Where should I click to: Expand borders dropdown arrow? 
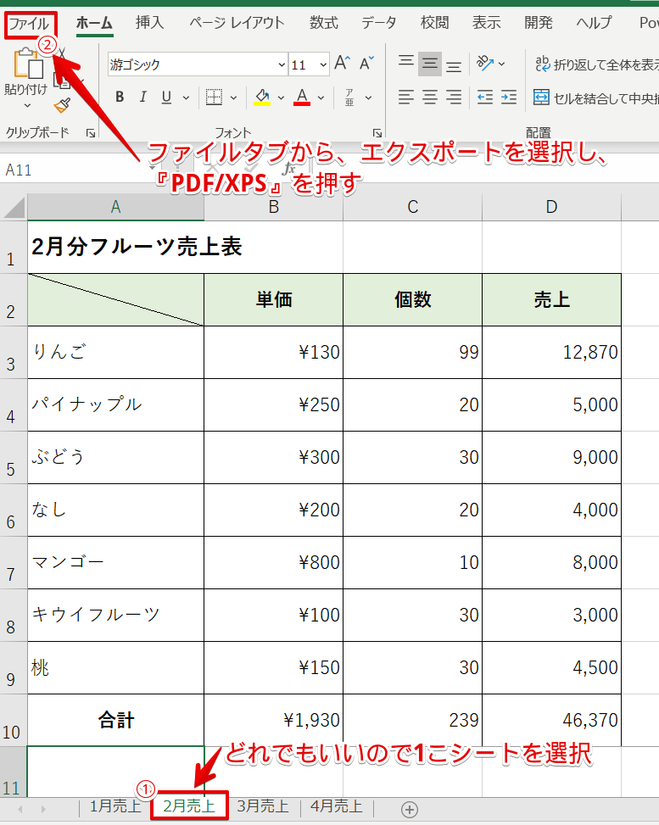coord(234,98)
